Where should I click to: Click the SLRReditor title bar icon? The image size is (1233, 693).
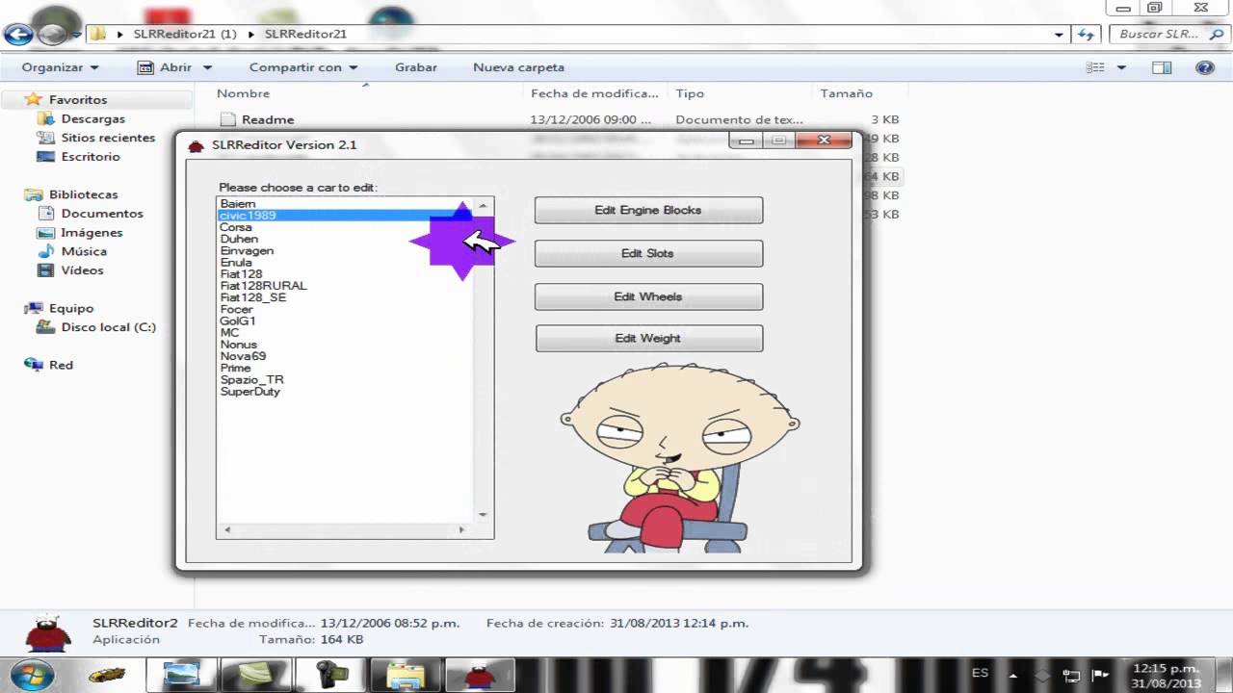pyautogui.click(x=197, y=145)
